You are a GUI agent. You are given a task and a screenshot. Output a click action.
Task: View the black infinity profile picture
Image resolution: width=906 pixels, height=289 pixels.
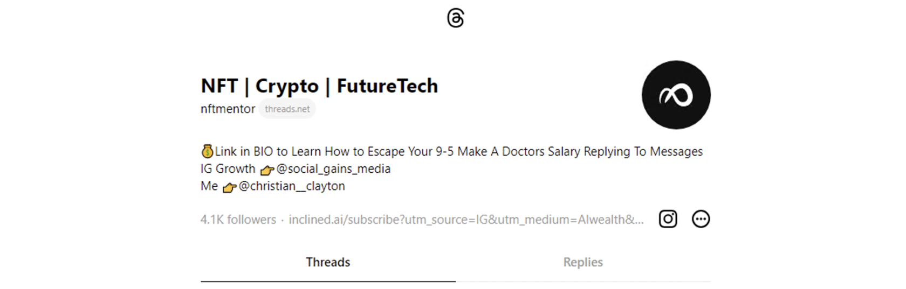click(x=676, y=95)
